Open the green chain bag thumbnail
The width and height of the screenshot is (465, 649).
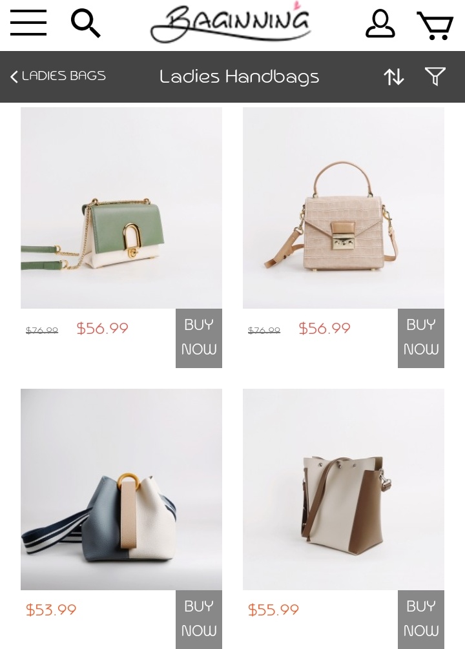coord(121,208)
